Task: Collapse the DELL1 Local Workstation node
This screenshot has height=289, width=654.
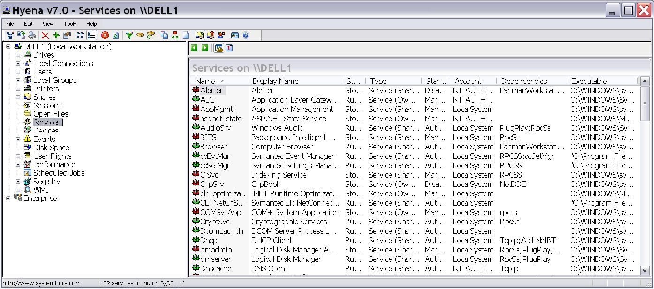Action: click(7, 46)
